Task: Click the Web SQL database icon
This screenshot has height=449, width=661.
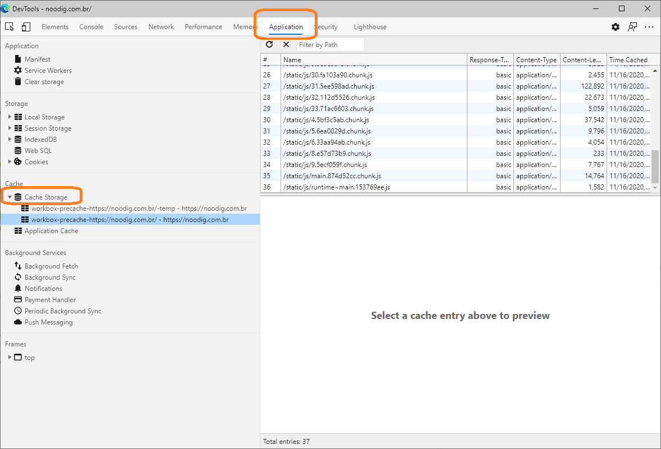Action: click(18, 150)
